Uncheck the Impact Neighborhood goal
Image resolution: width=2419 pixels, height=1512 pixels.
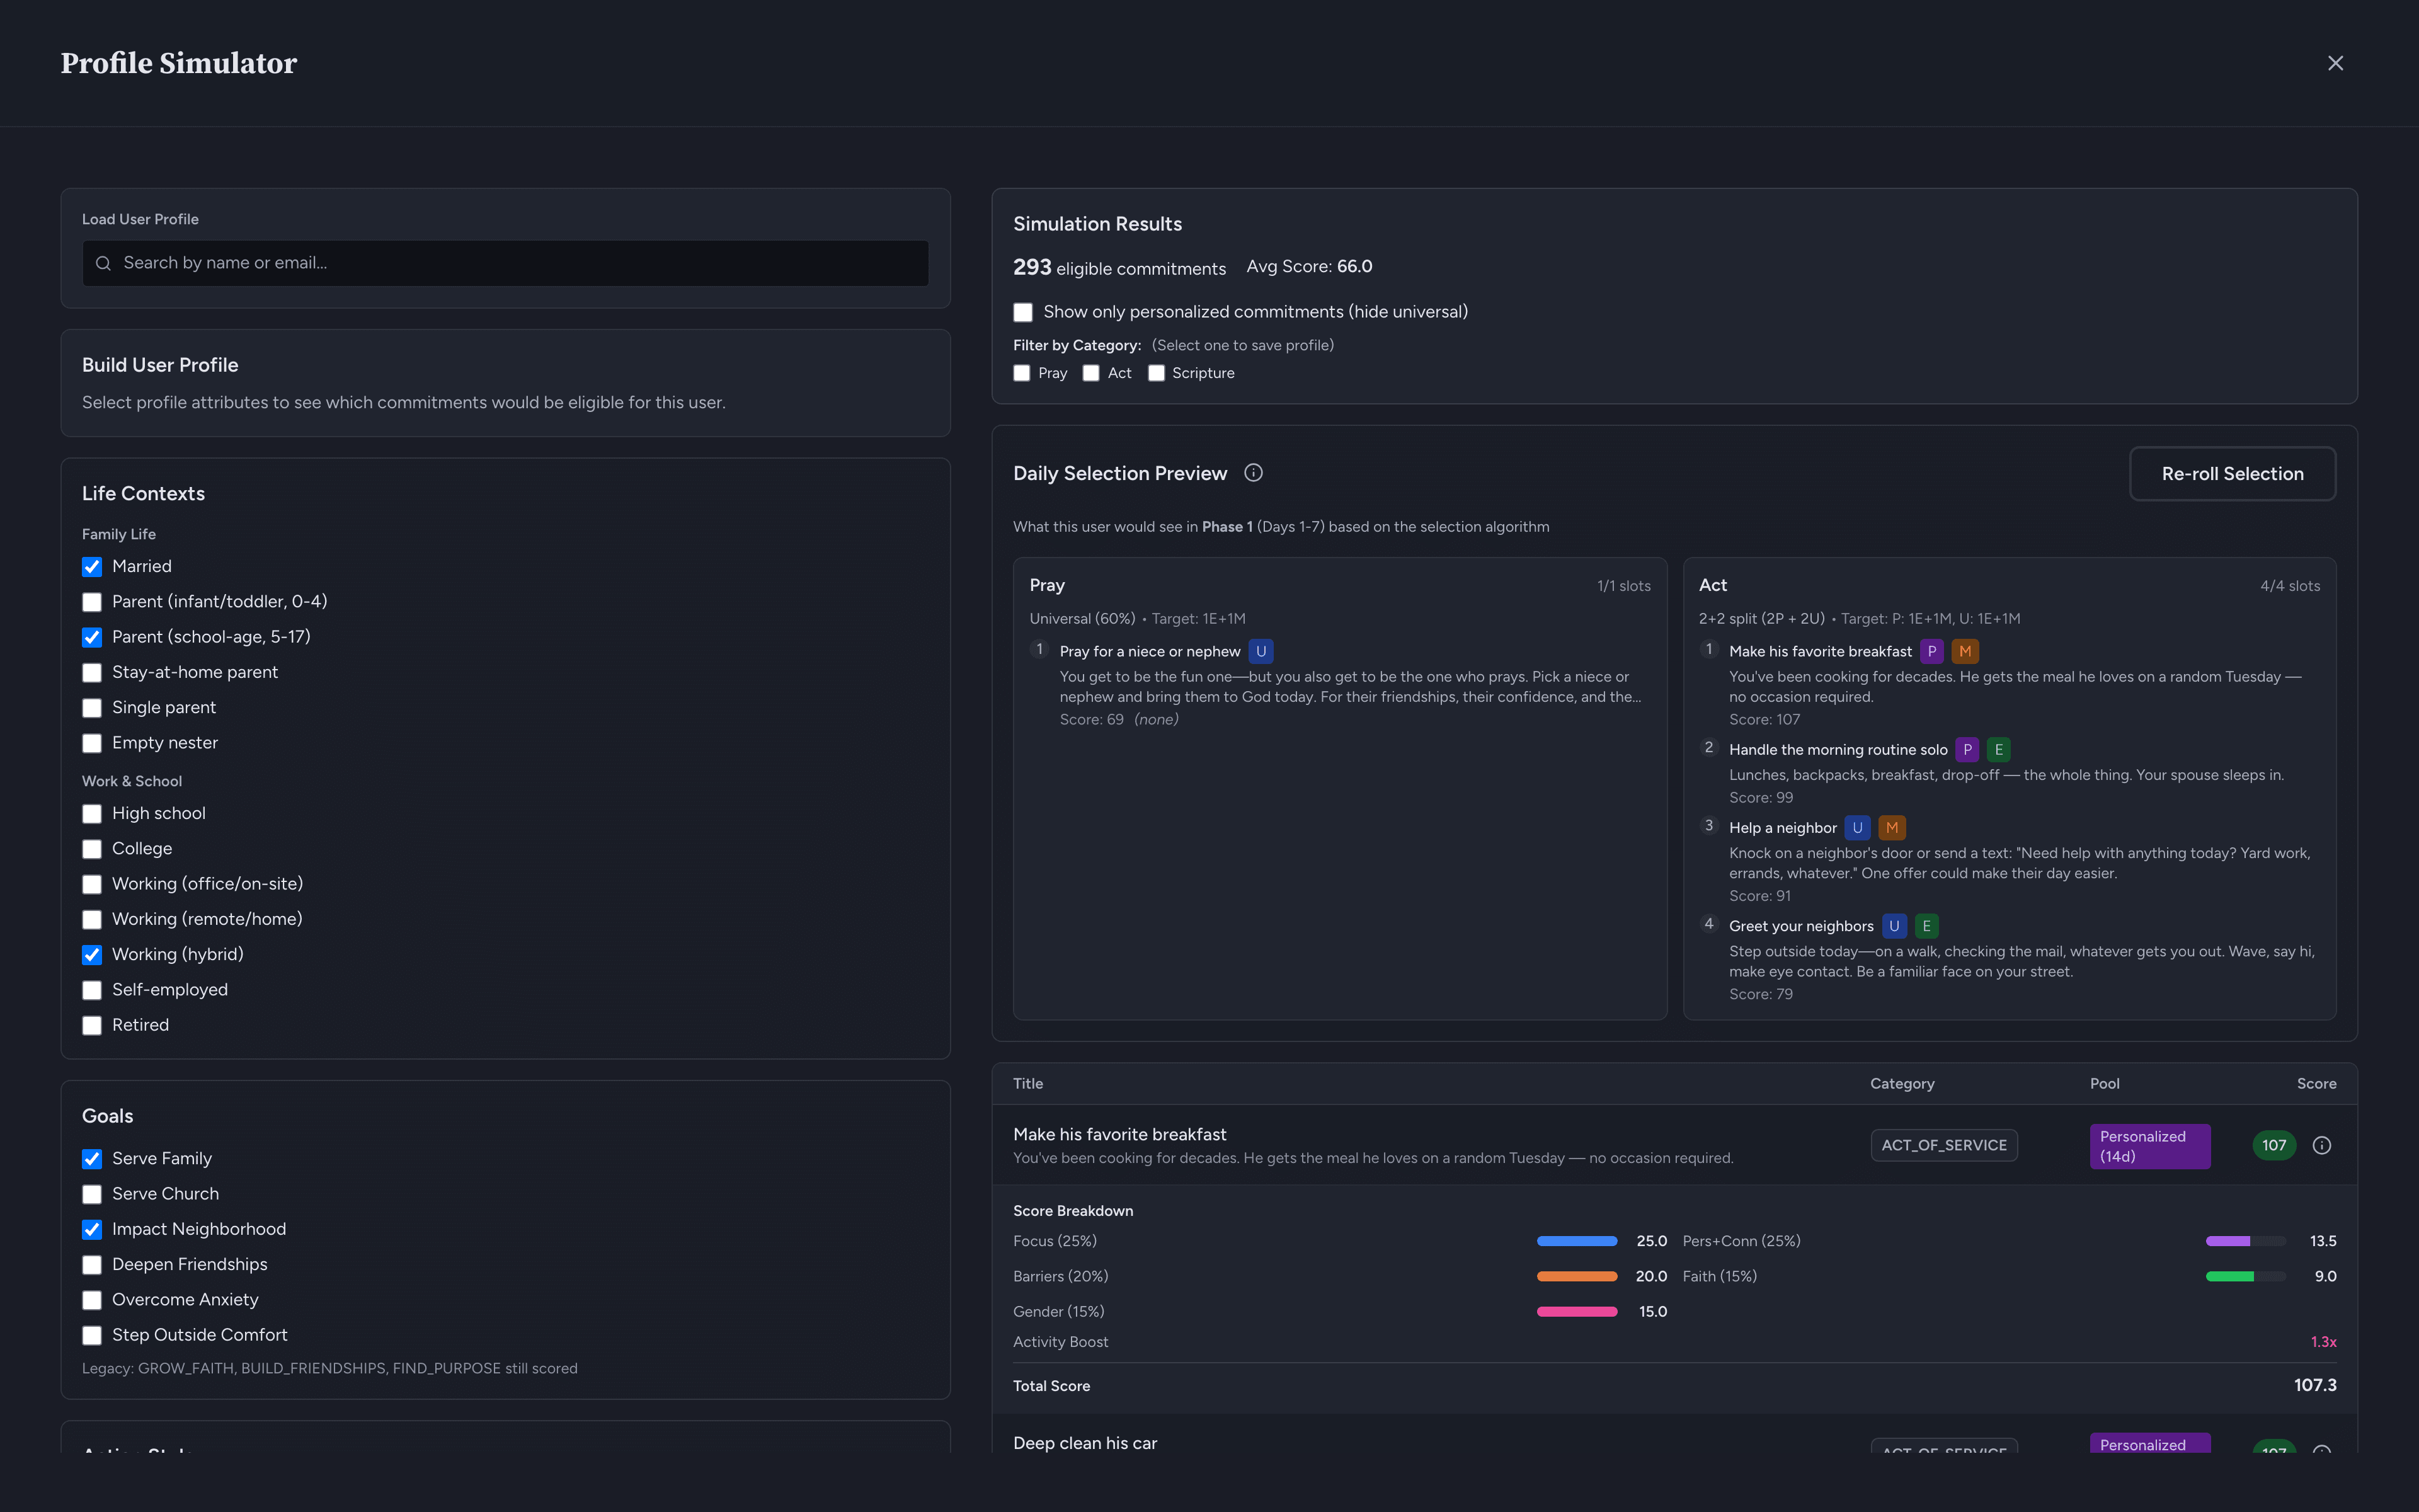coord(92,1229)
